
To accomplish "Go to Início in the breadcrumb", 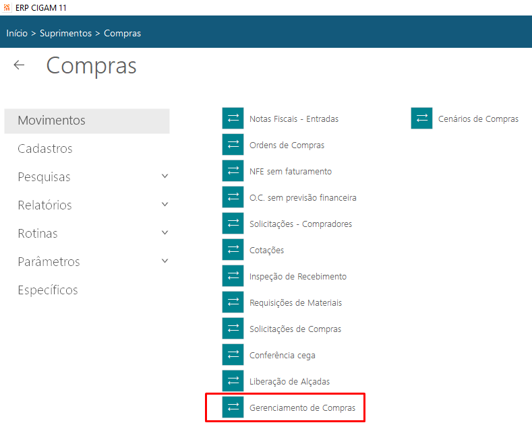I will 17,33.
